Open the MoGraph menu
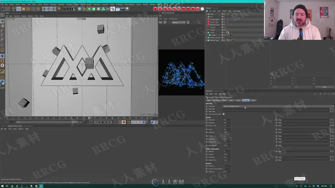The image size is (335, 188). (x=53, y=4)
